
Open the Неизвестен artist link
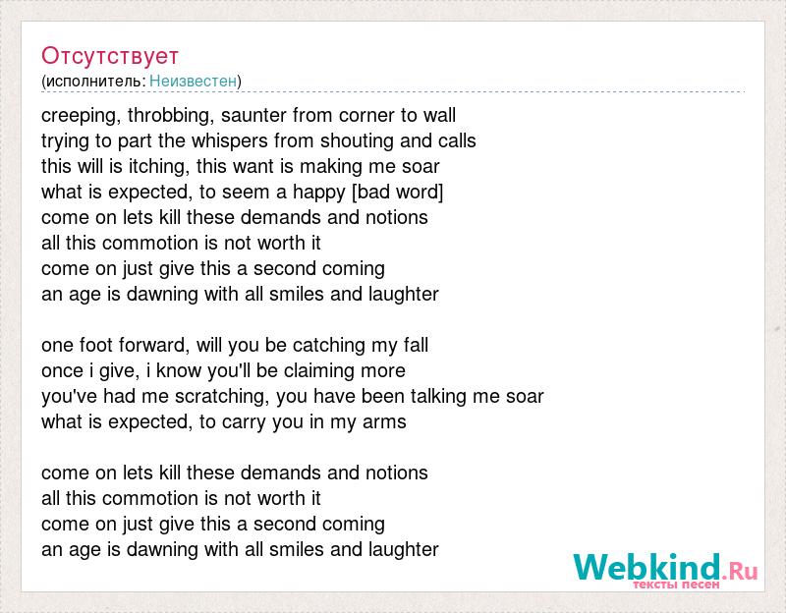(x=193, y=81)
